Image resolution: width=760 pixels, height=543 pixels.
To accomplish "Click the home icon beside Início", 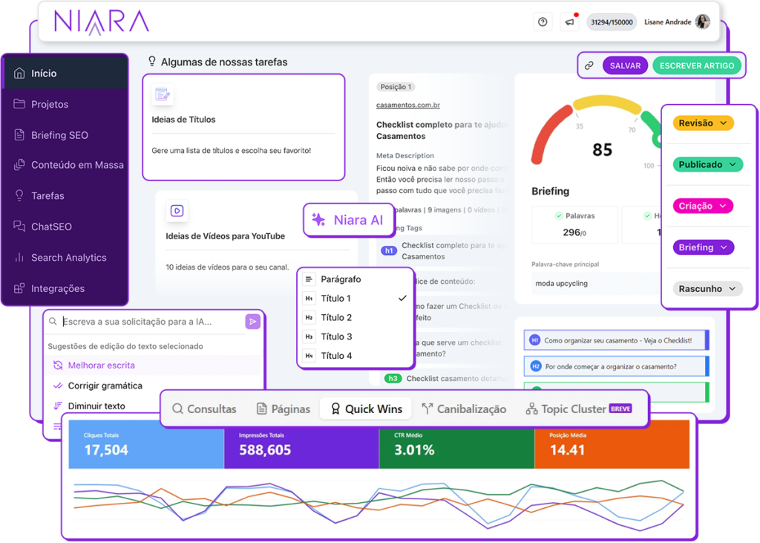I will 19,74.
